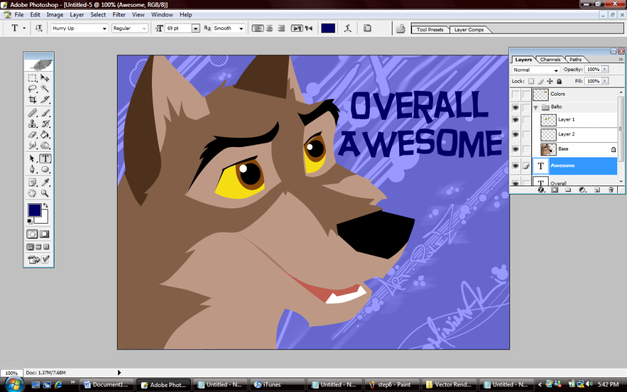The image size is (627, 392).
Task: Select the Lasso tool
Action: click(x=32, y=88)
